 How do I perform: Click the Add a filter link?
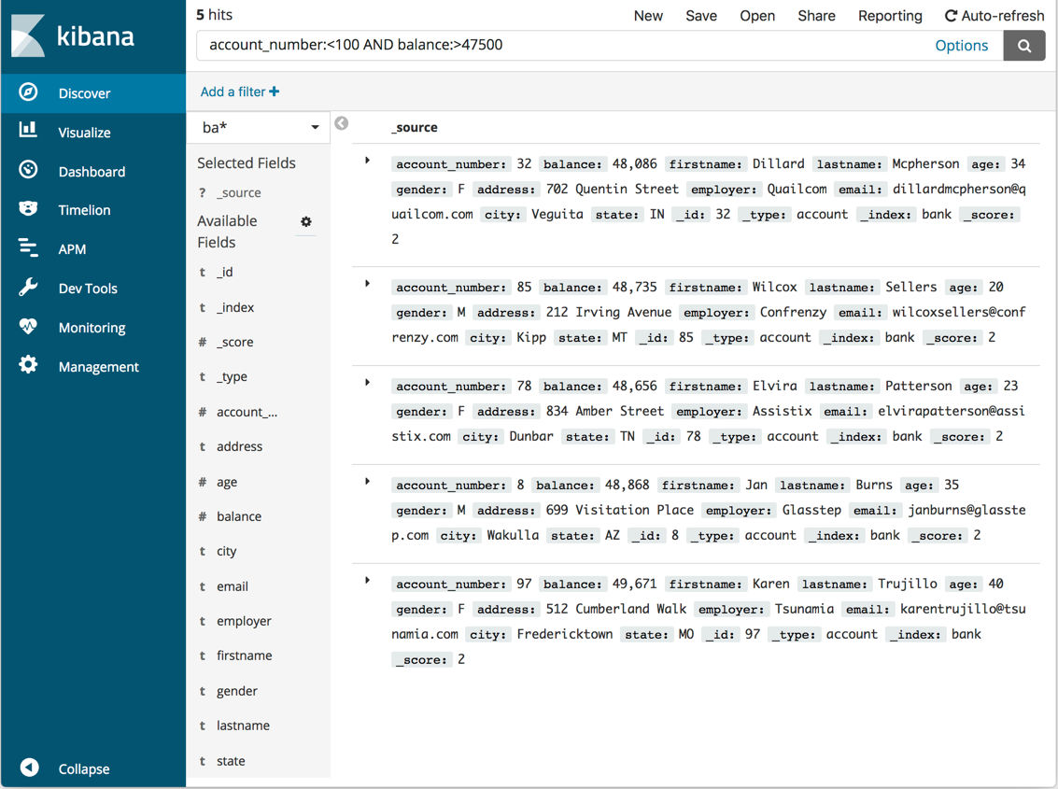click(x=239, y=92)
